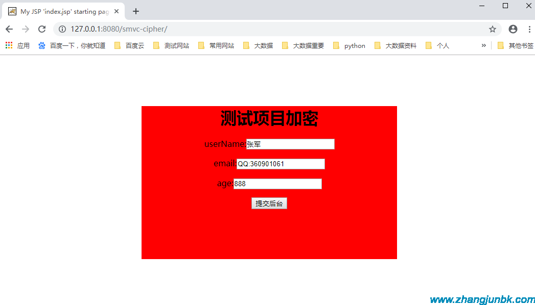Click the age input field

tap(277, 184)
